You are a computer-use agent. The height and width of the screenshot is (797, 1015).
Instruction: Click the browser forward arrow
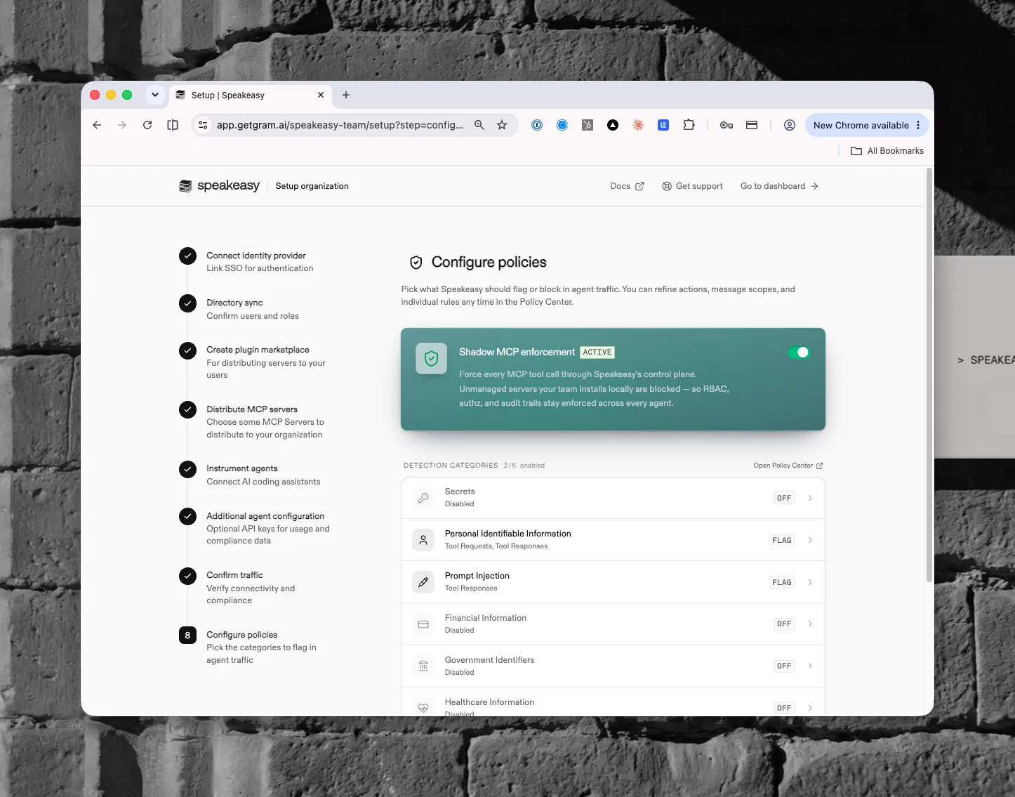pyautogui.click(x=122, y=125)
